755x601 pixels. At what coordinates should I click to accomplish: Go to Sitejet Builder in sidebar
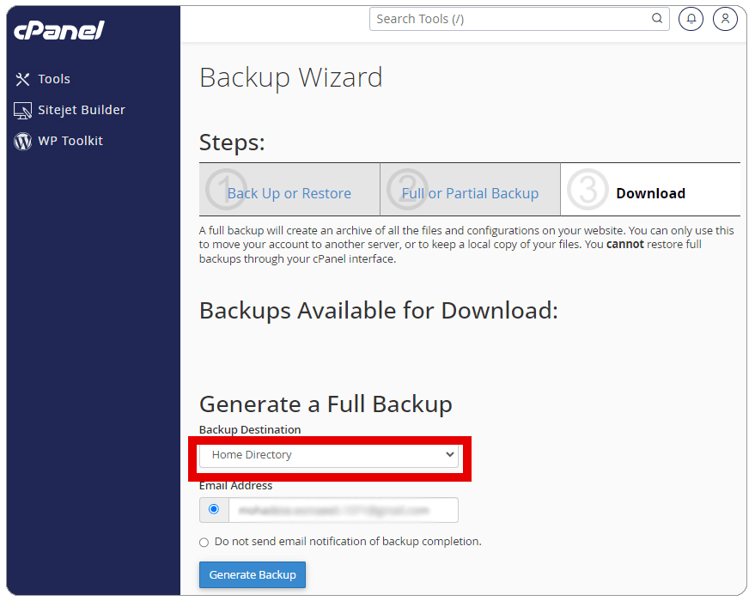click(x=82, y=110)
